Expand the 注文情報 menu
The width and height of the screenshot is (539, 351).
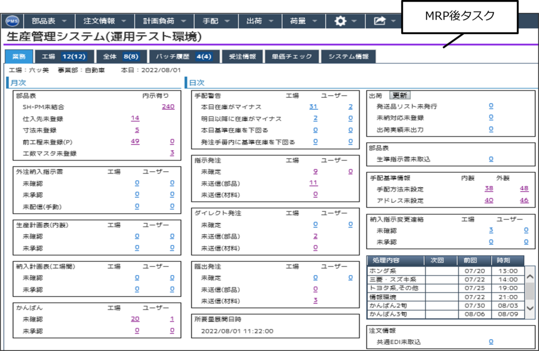tap(105, 21)
